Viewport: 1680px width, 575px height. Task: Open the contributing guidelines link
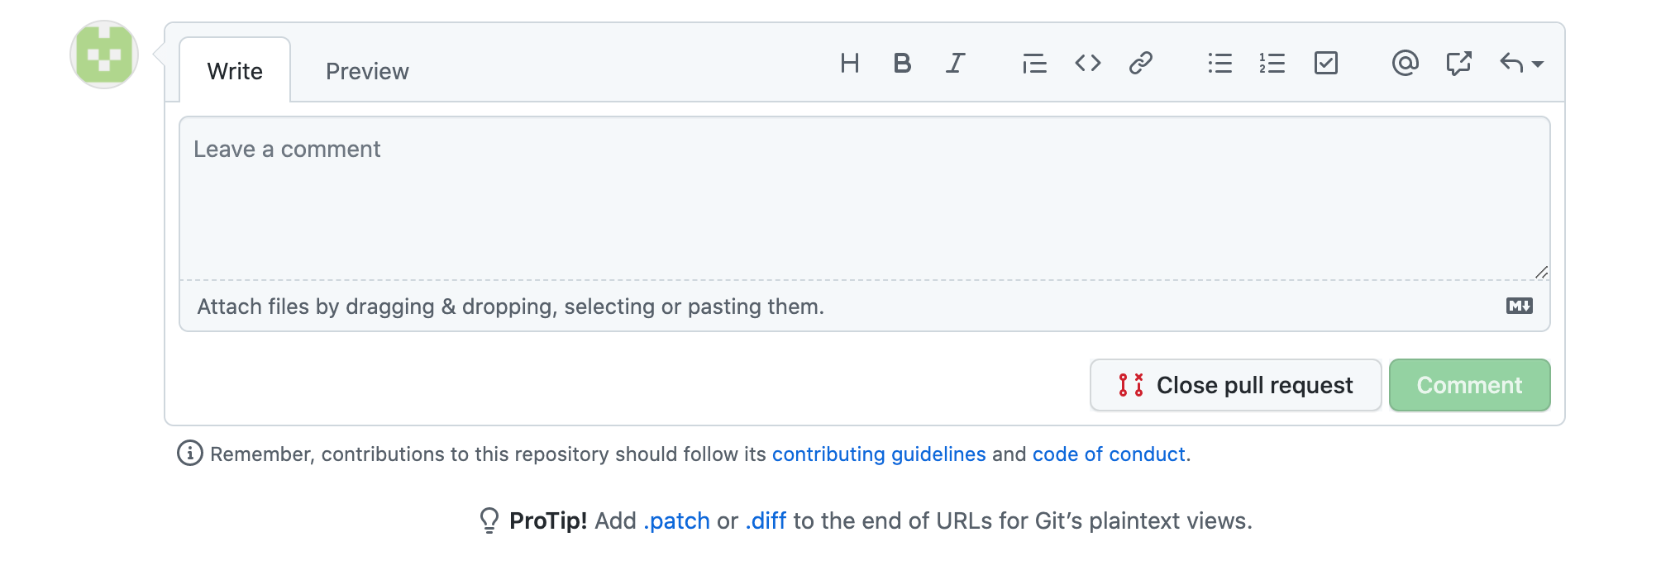click(878, 454)
